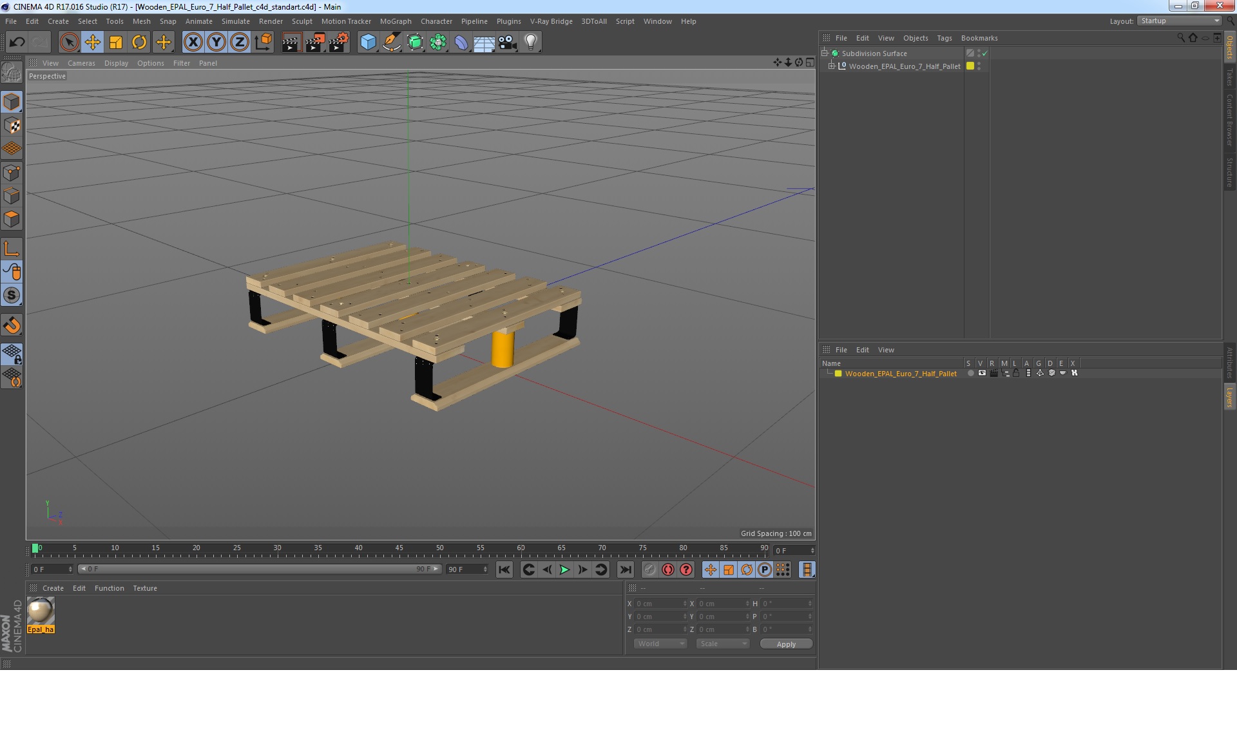Click yellow layer swatch of Wooden_EPAL object
The width and height of the screenshot is (1237, 746).
[970, 66]
